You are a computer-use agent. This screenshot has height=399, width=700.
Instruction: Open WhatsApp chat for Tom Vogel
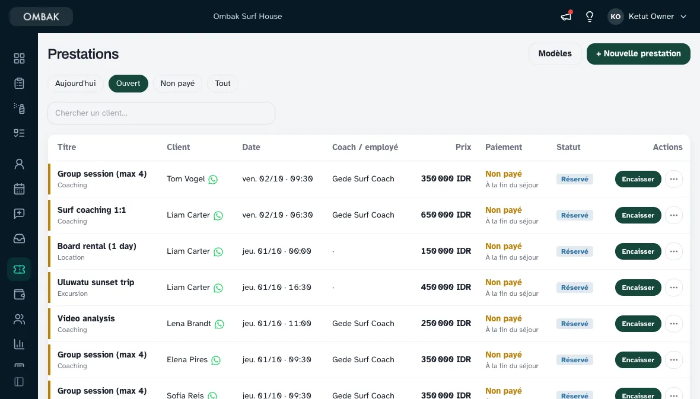[x=214, y=180]
